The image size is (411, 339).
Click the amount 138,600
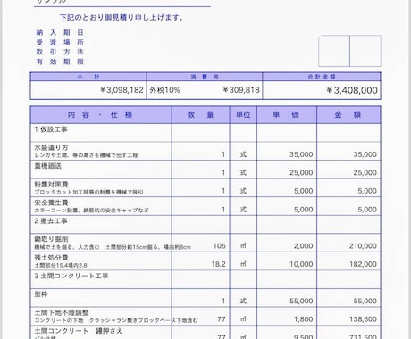[363, 319]
